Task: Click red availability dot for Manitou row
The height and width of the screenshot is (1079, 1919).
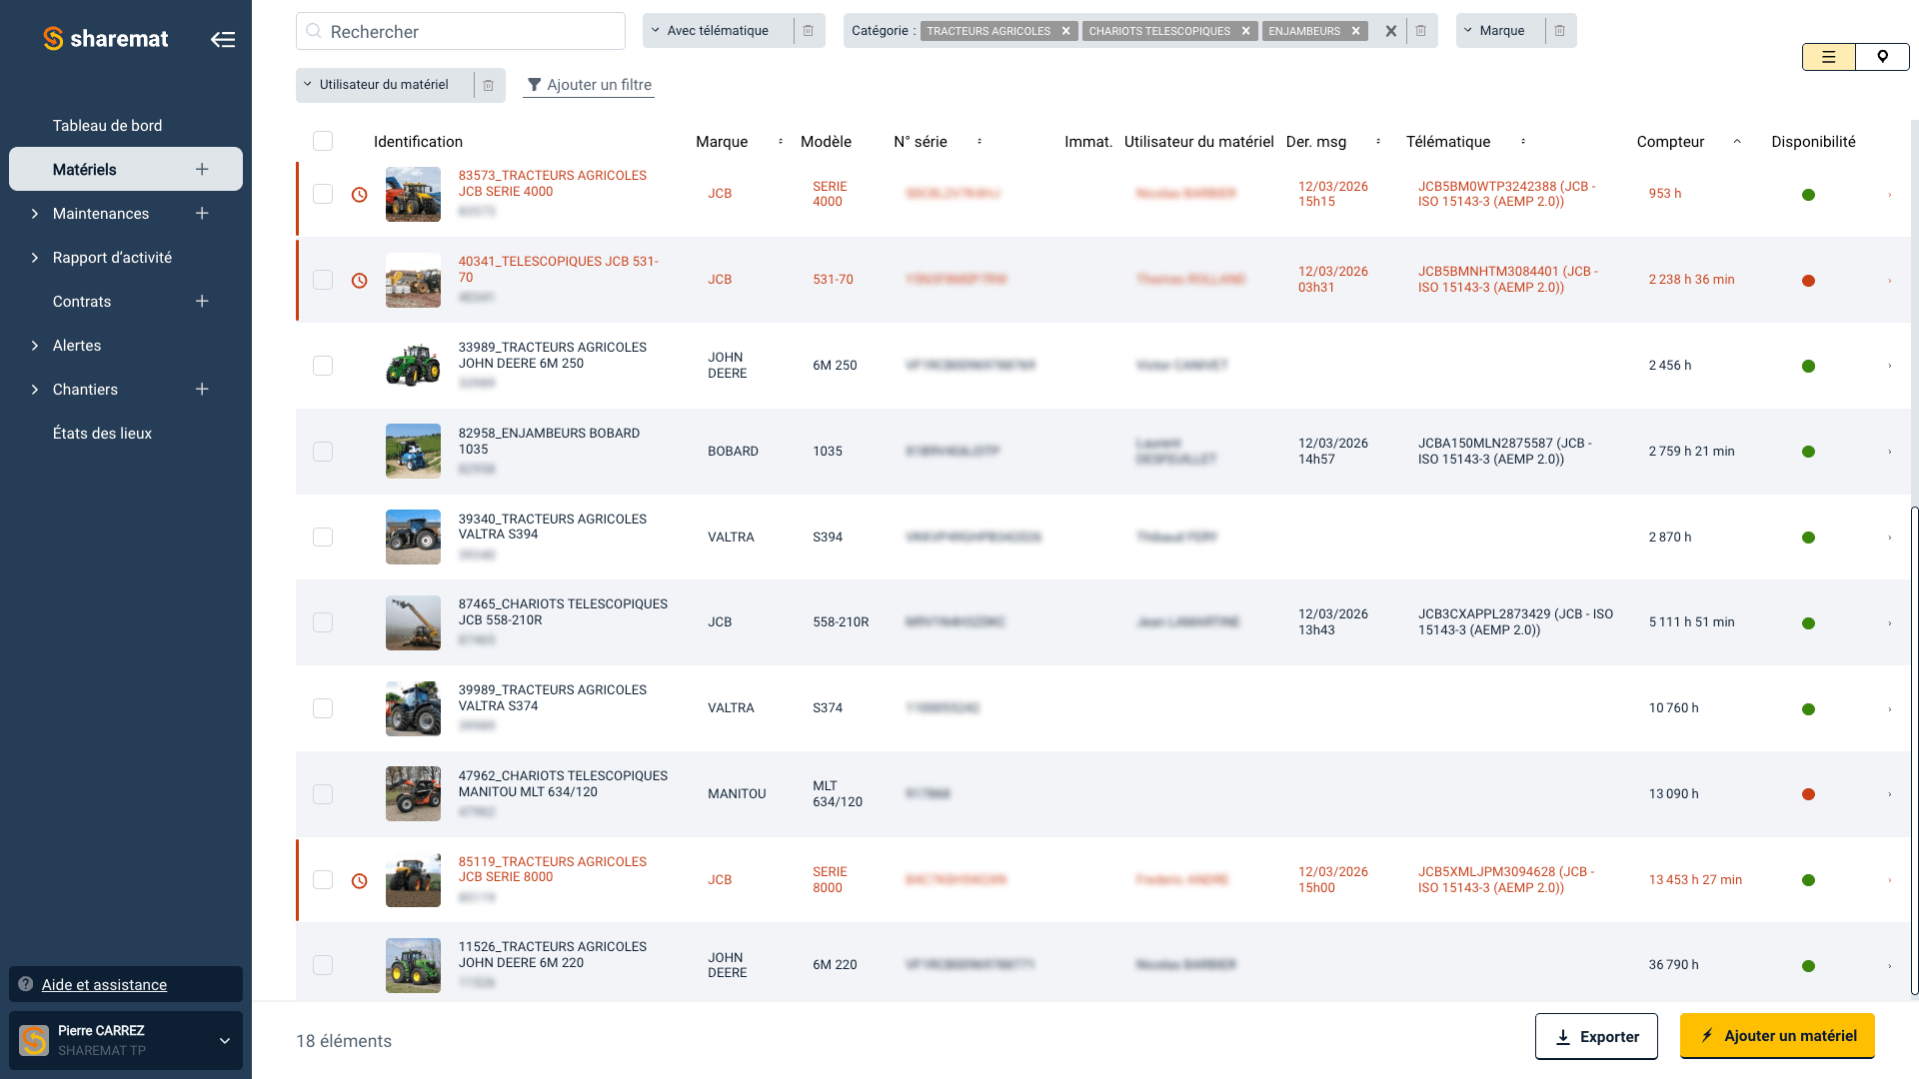Action: click(x=1808, y=794)
